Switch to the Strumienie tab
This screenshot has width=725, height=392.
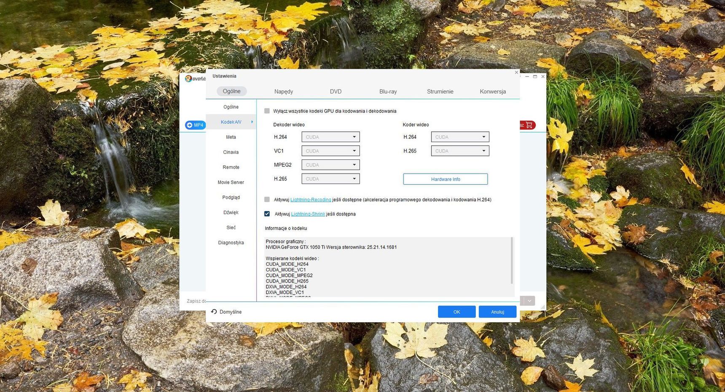click(x=440, y=91)
